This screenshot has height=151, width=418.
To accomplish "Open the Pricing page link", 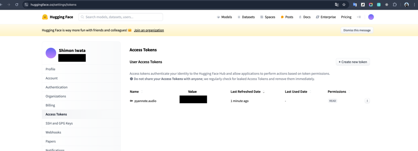I will [x=346, y=17].
